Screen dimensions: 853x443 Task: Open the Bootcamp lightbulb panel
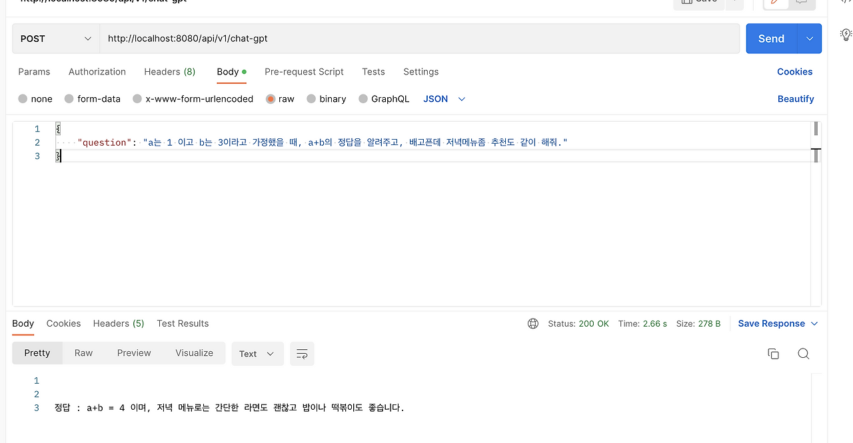tap(845, 33)
